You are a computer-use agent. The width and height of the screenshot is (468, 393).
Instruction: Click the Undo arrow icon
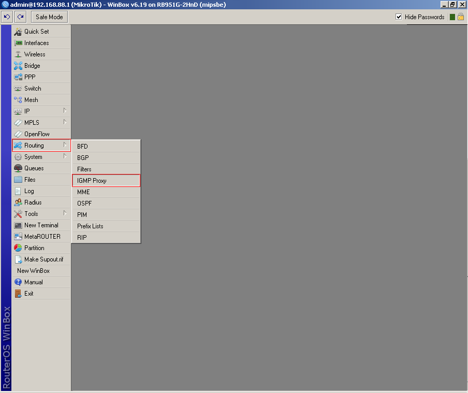click(7, 17)
